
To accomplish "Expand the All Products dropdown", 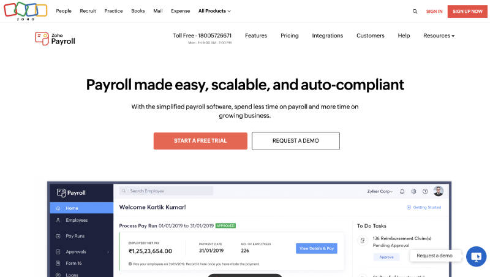I will tap(214, 11).
